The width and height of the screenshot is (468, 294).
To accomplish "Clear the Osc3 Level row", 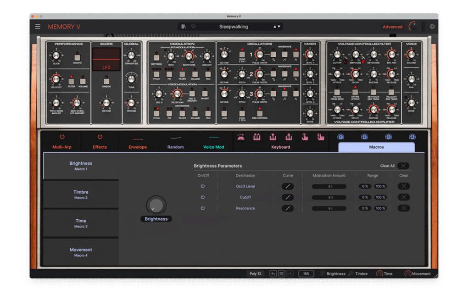I will 403,186.
